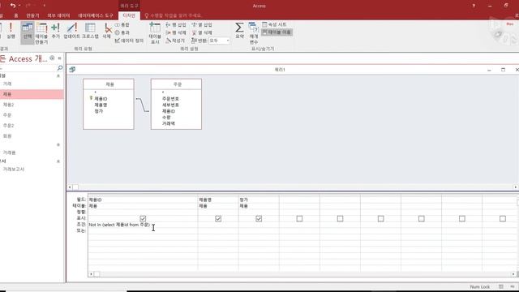Switch to the Create (만들기) tab
This screenshot has height=292, width=519.
(32, 15)
